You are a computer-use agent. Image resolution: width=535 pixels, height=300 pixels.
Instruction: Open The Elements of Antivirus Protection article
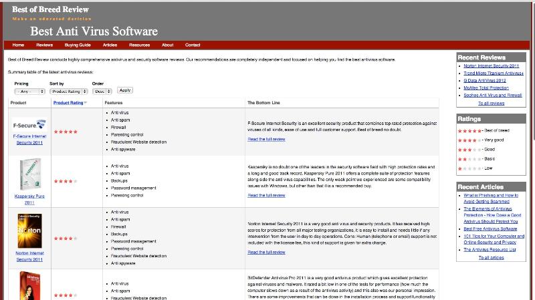492,215
